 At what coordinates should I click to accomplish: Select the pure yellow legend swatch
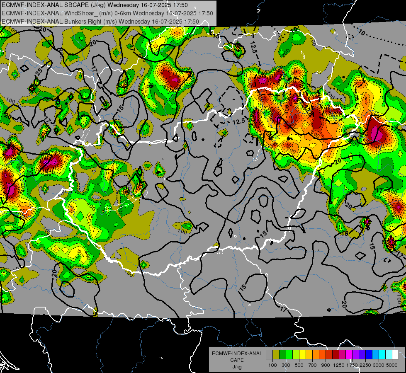click(302, 355)
